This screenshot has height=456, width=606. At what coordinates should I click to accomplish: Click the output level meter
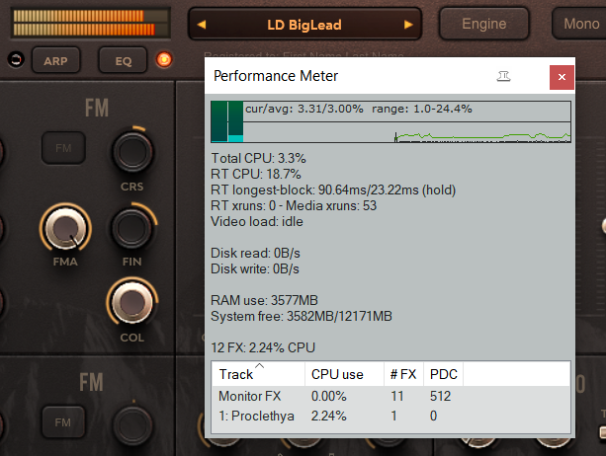click(x=90, y=23)
